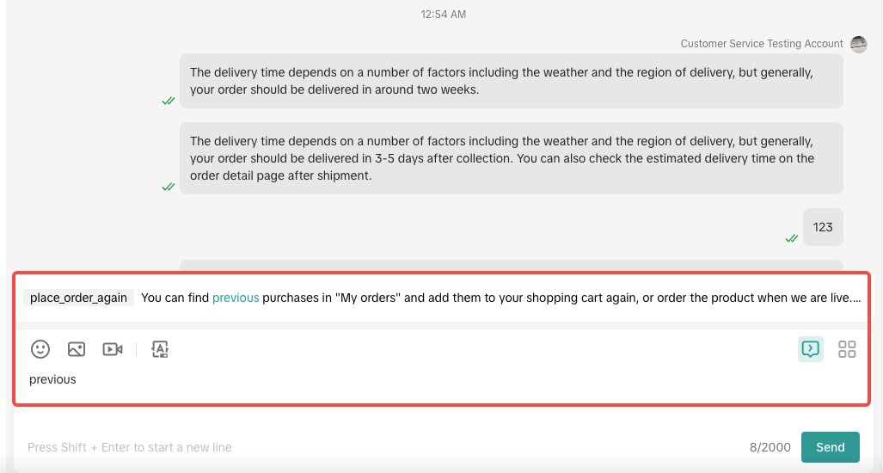Viewport: 883px width, 473px height.
Task: Choose the "You can find previous purchases" suggestion
Action: point(500,298)
